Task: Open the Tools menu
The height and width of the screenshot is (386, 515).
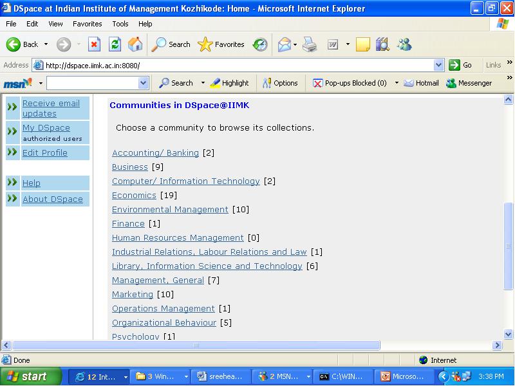Action: [x=120, y=24]
